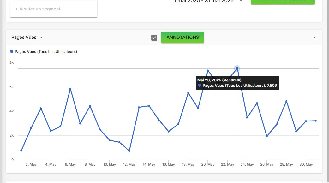
Task: Select the May 14 data point on the line
Action: pos(149,106)
